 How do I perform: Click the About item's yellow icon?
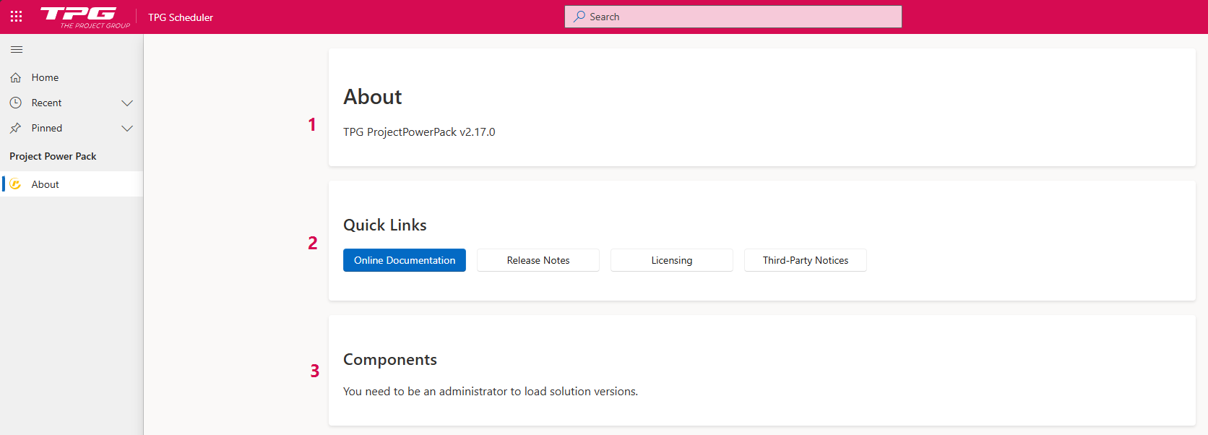tap(16, 184)
